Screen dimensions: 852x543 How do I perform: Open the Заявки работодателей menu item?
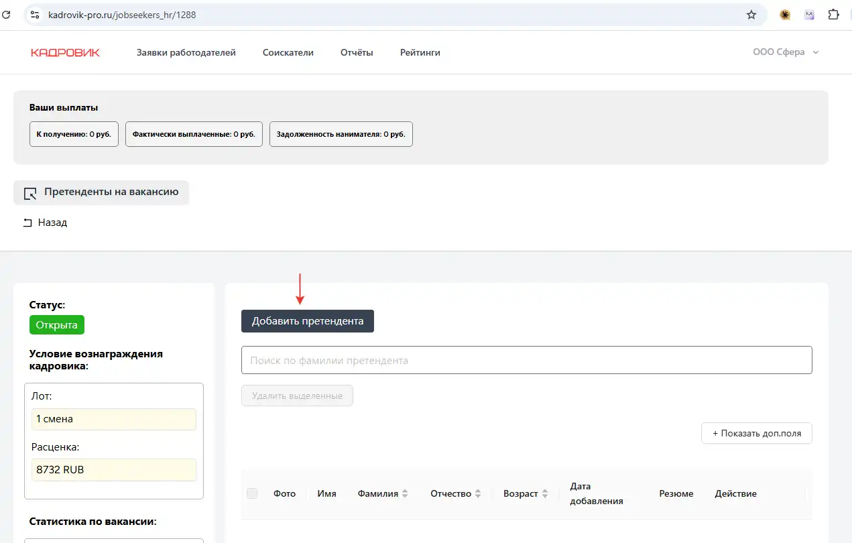(186, 52)
